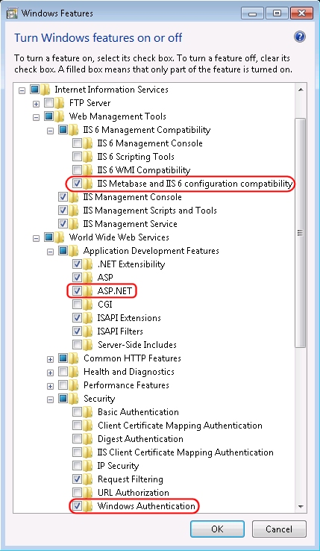Screen dimensions: 320x551
Task: Click the OK button
Action: pos(217,529)
